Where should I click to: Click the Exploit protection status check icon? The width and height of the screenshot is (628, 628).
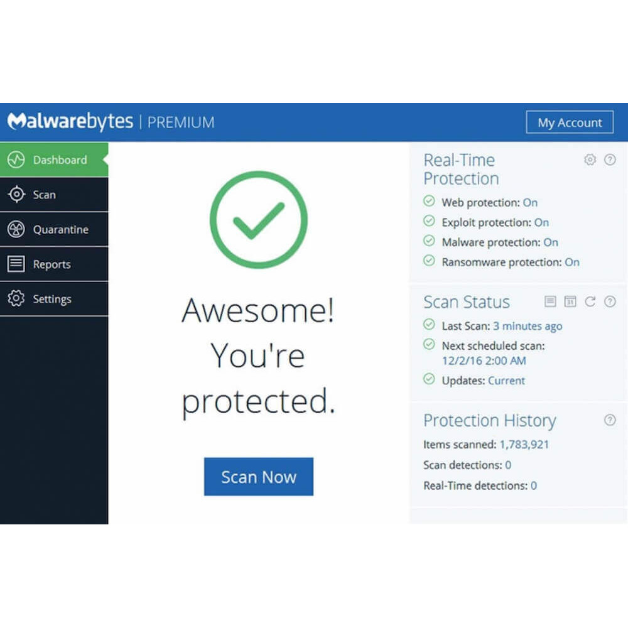pyautogui.click(x=429, y=221)
